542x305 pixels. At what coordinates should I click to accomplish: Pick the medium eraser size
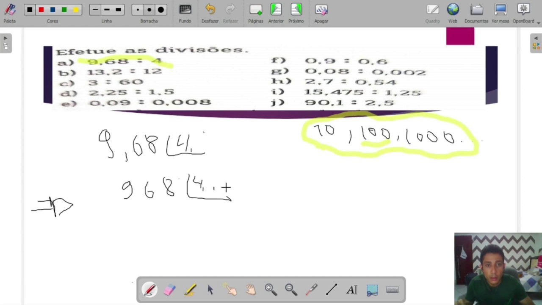[x=149, y=9]
